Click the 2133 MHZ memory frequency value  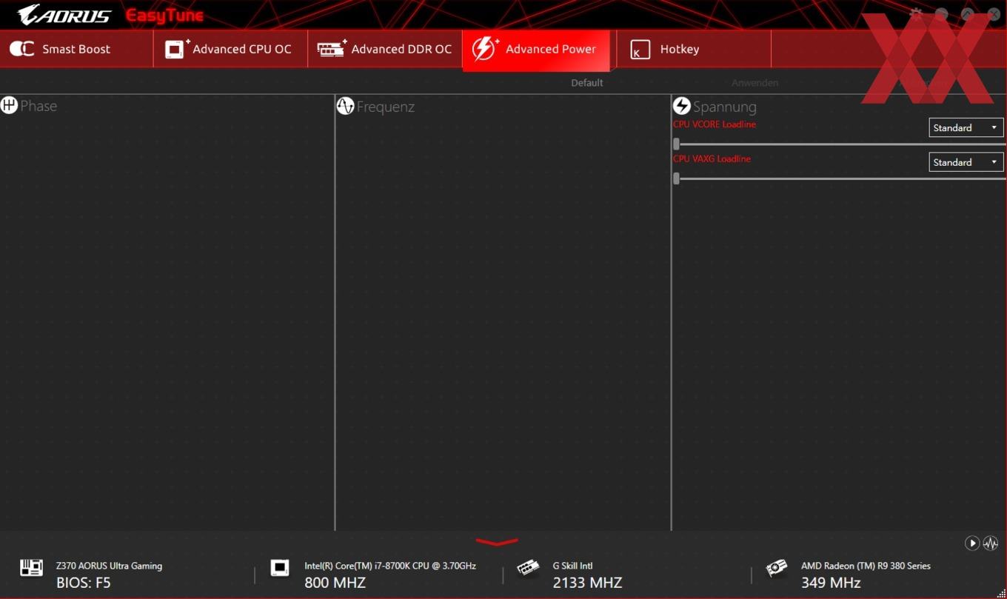click(x=587, y=583)
